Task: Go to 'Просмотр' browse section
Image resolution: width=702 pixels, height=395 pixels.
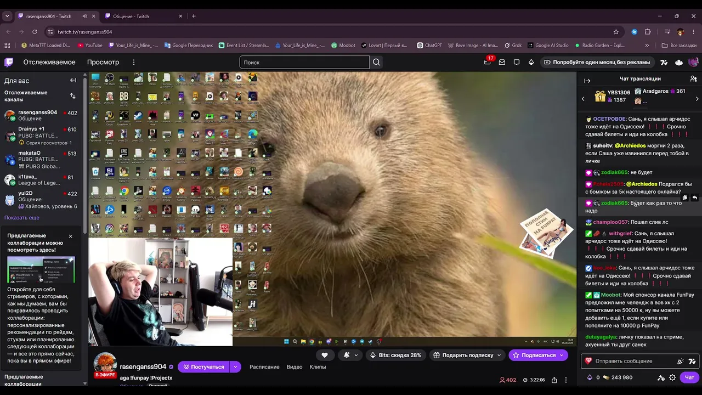Action: coord(103,62)
